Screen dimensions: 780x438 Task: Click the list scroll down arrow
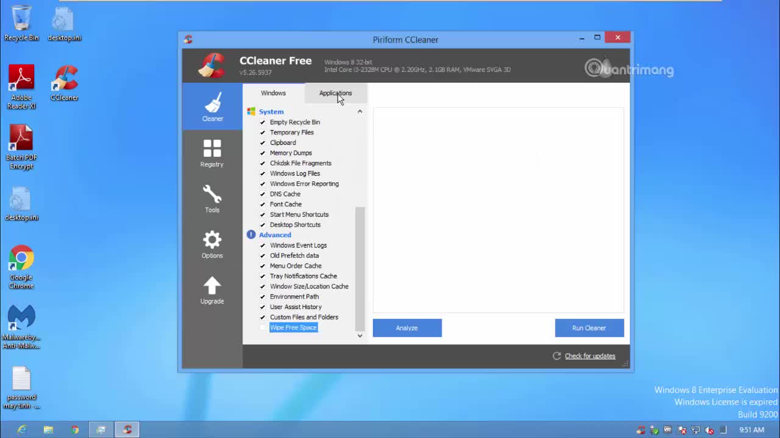tap(360, 335)
